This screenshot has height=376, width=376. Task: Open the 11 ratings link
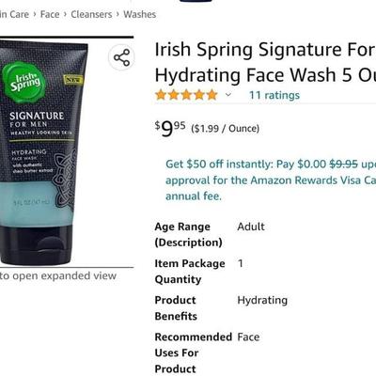274,95
